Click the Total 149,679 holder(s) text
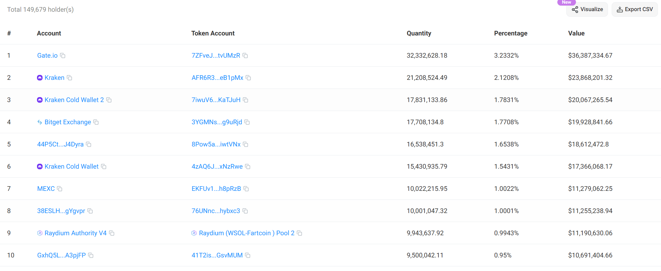Image resolution: width=661 pixels, height=271 pixels. click(40, 10)
